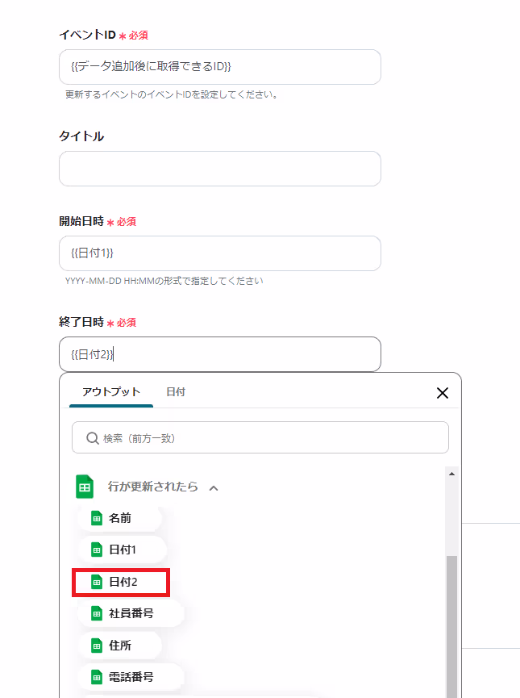Click the sheet icon next to 日付1

pyautogui.click(x=97, y=550)
